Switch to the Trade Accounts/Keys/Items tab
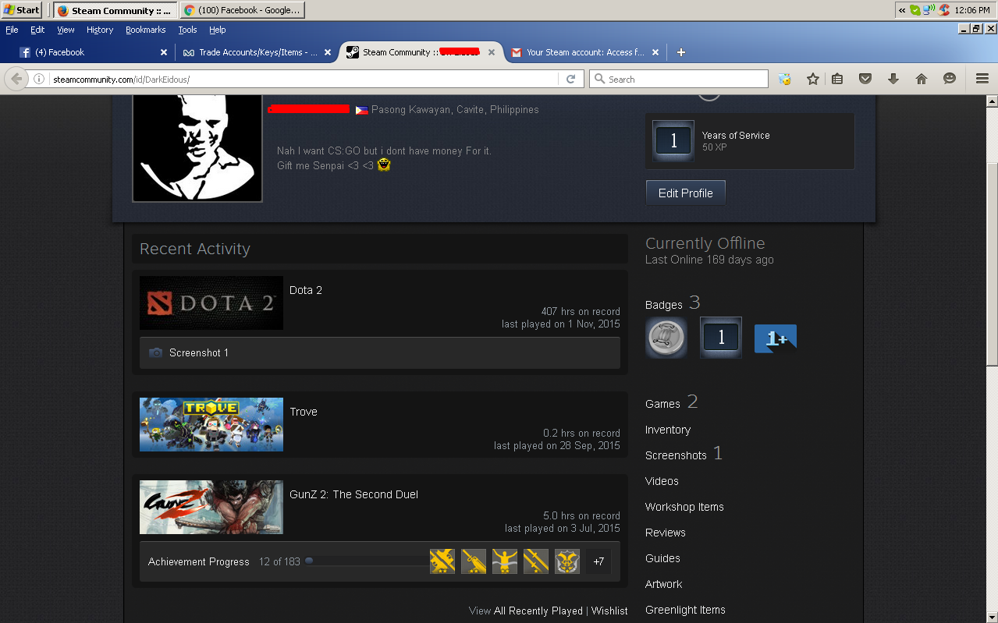The width and height of the screenshot is (998, 623). (257, 52)
